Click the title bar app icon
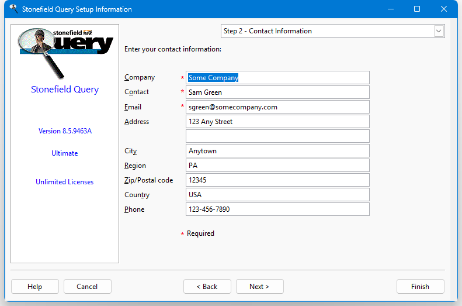The width and height of the screenshot is (462, 306). click(13, 9)
